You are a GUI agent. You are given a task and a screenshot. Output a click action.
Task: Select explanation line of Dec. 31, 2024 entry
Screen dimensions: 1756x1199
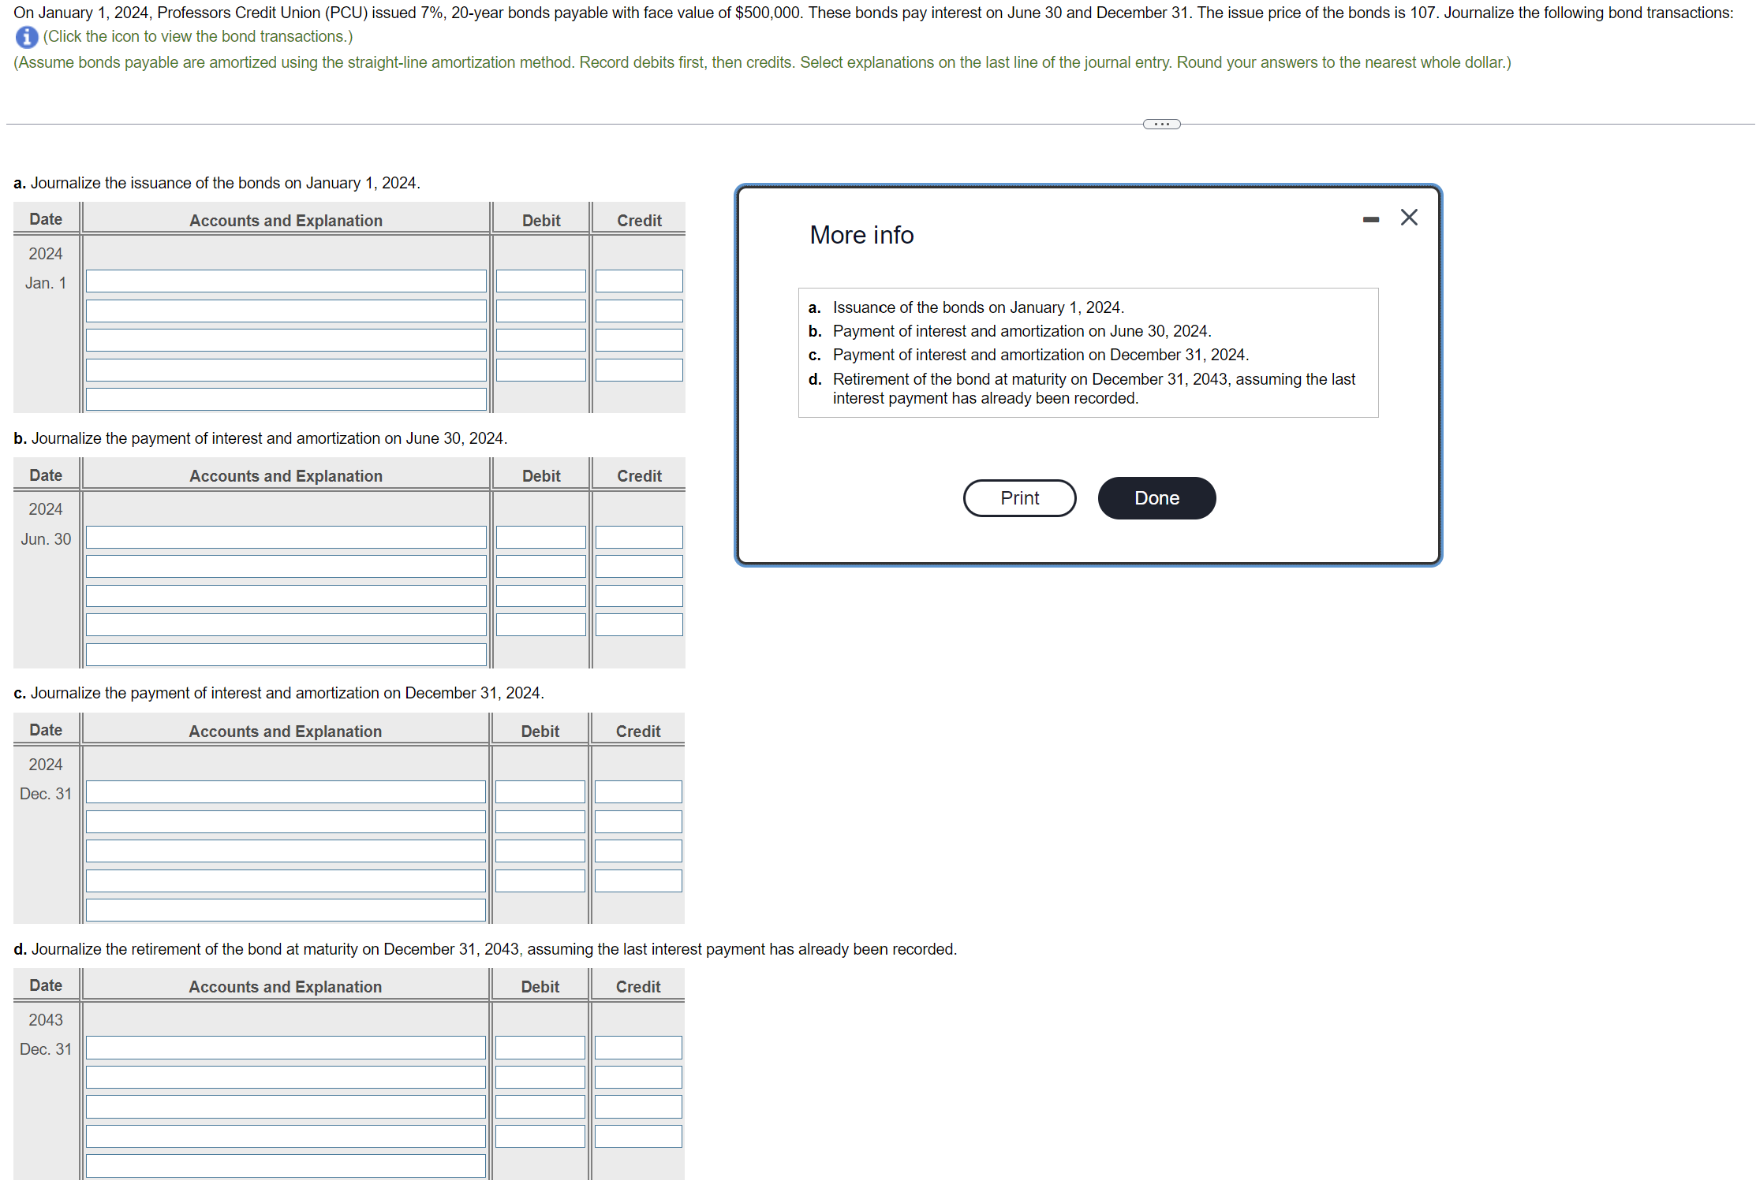click(286, 910)
